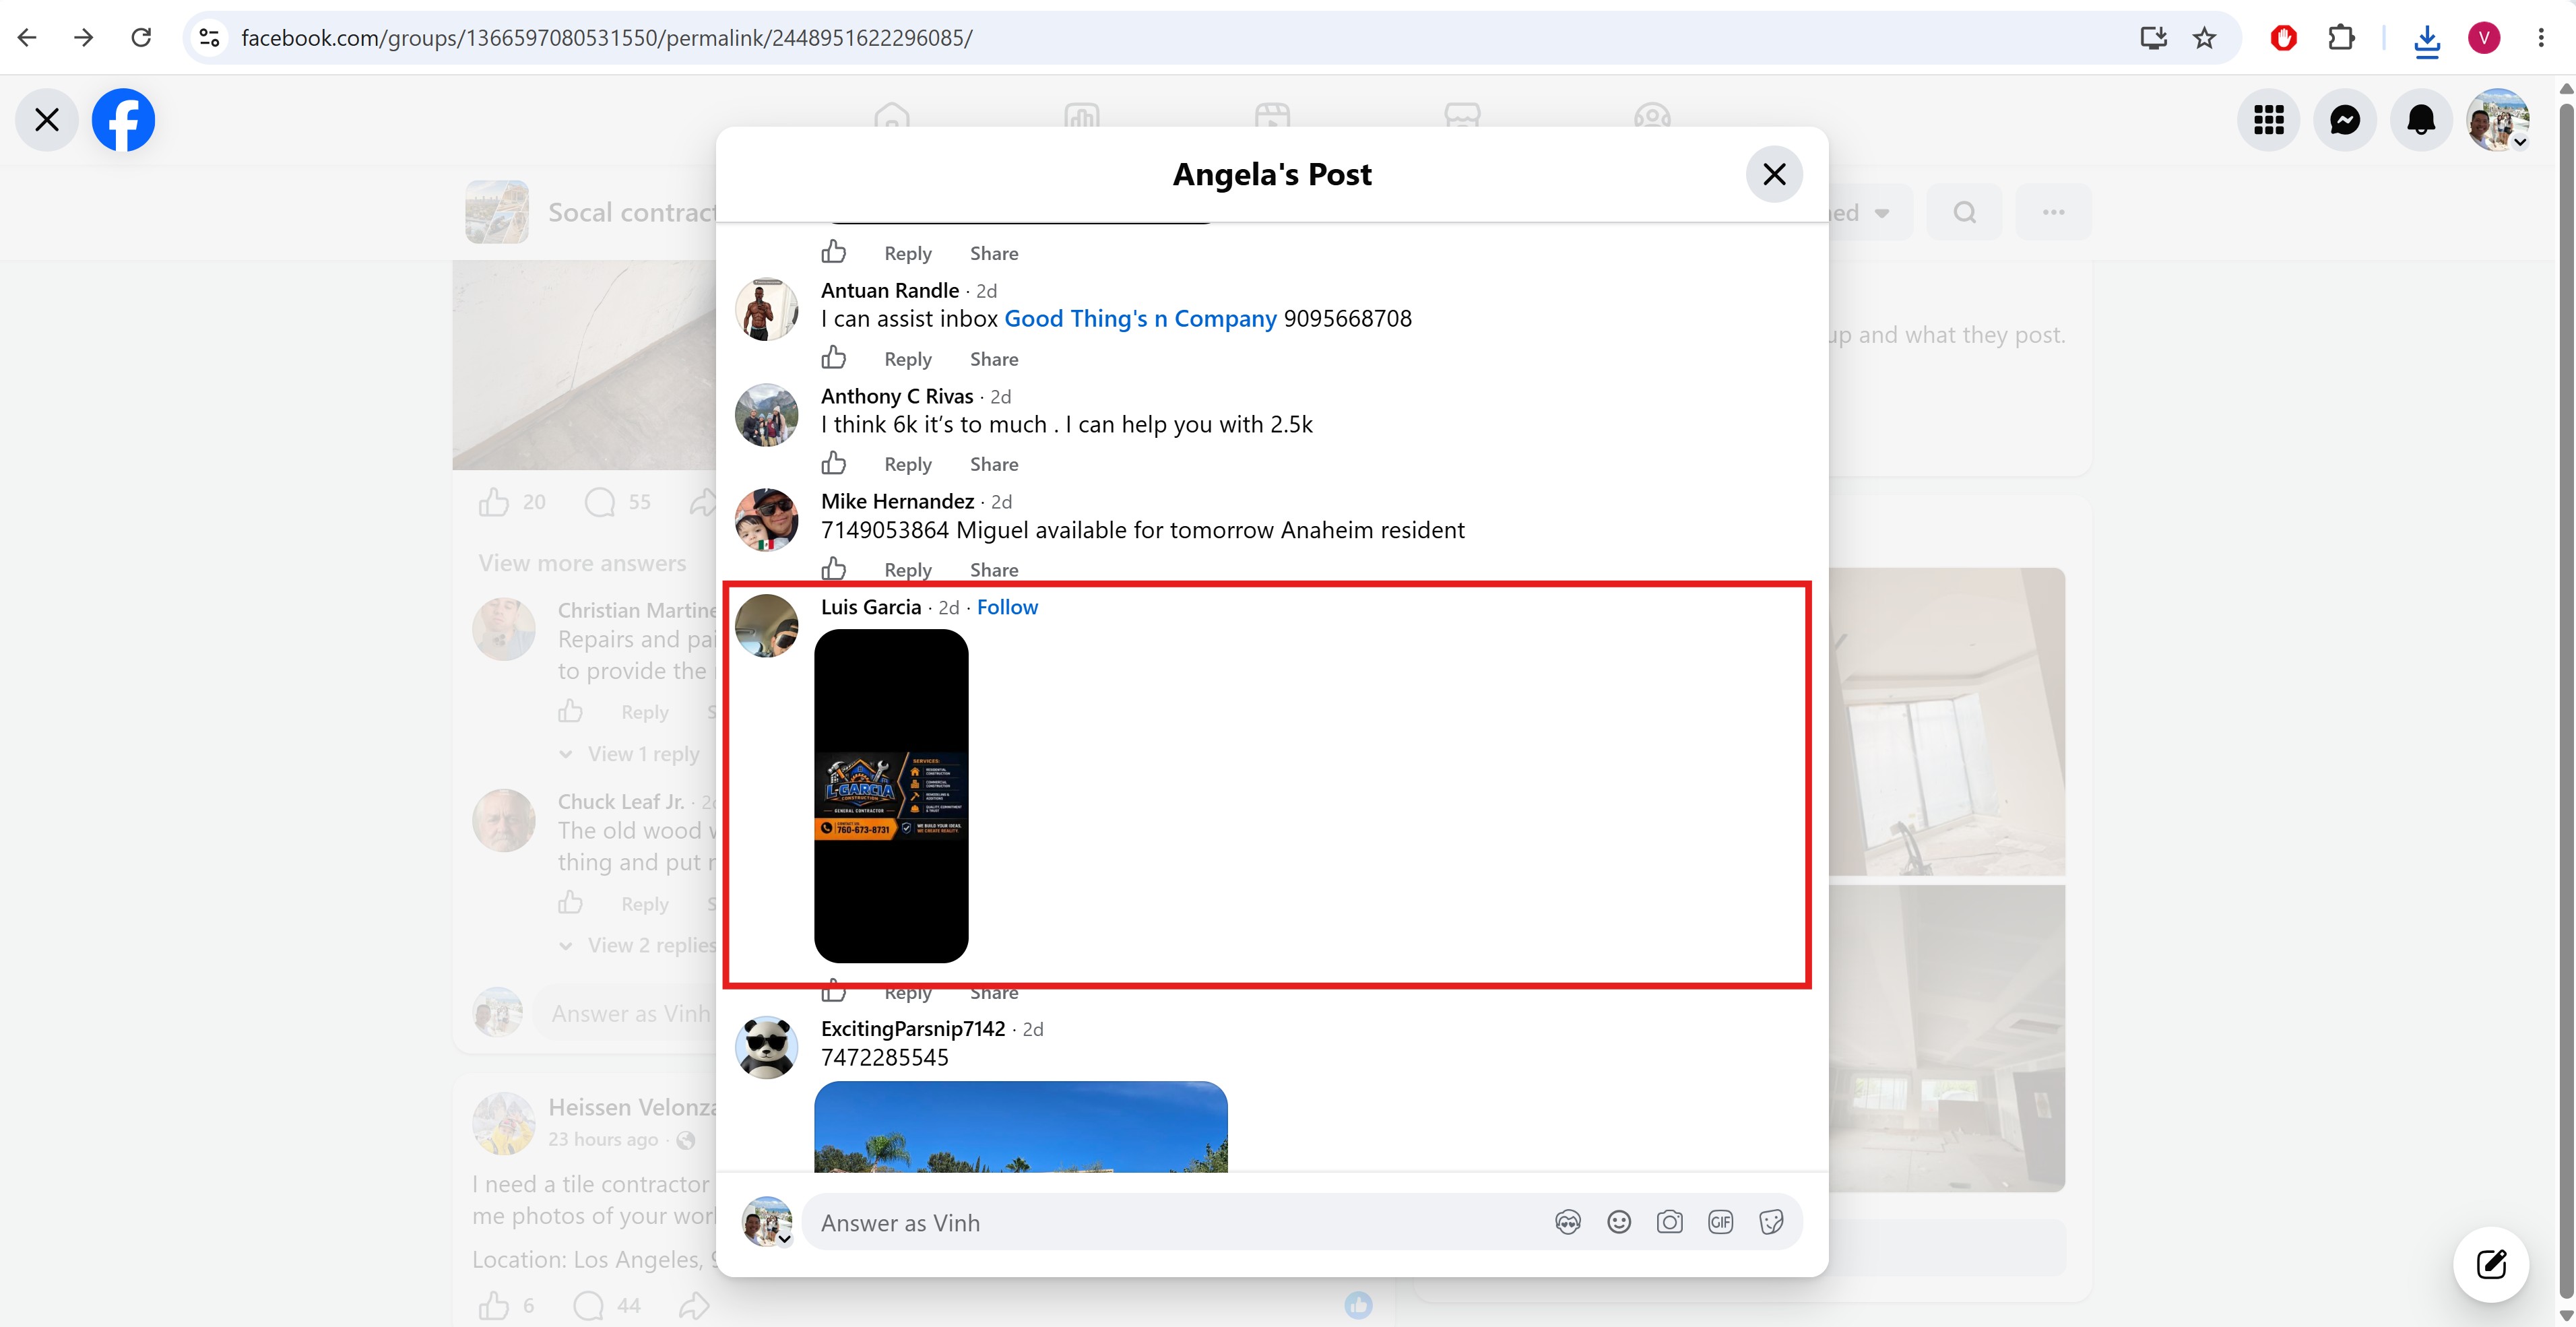Install app icon in address bar
2576x1327 pixels.
[x=2153, y=38]
